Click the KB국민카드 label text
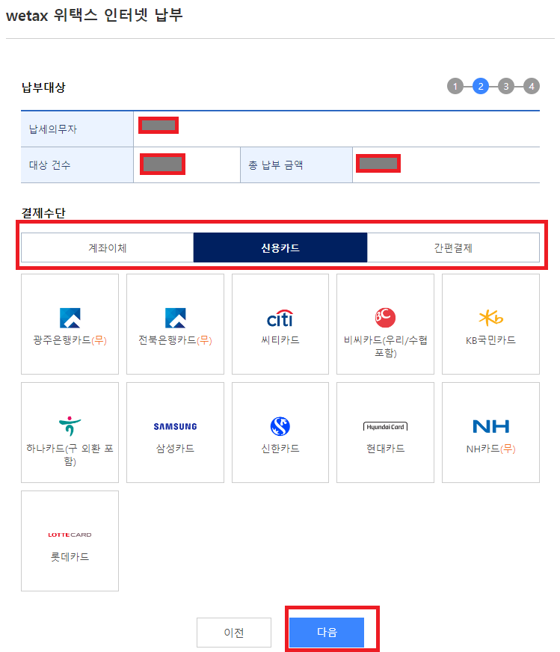The image size is (560, 652). [x=490, y=340]
